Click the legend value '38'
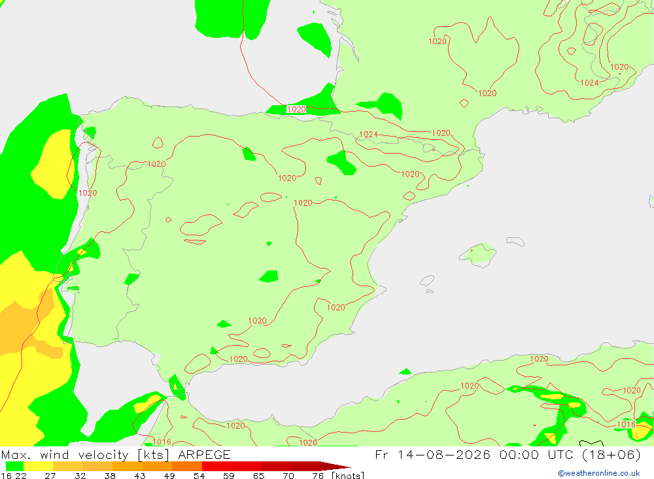The image size is (654, 479). click(110, 476)
